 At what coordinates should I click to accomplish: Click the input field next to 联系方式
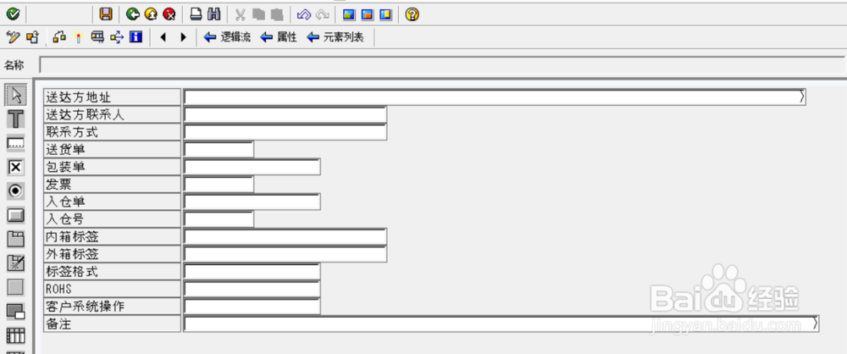pos(285,132)
